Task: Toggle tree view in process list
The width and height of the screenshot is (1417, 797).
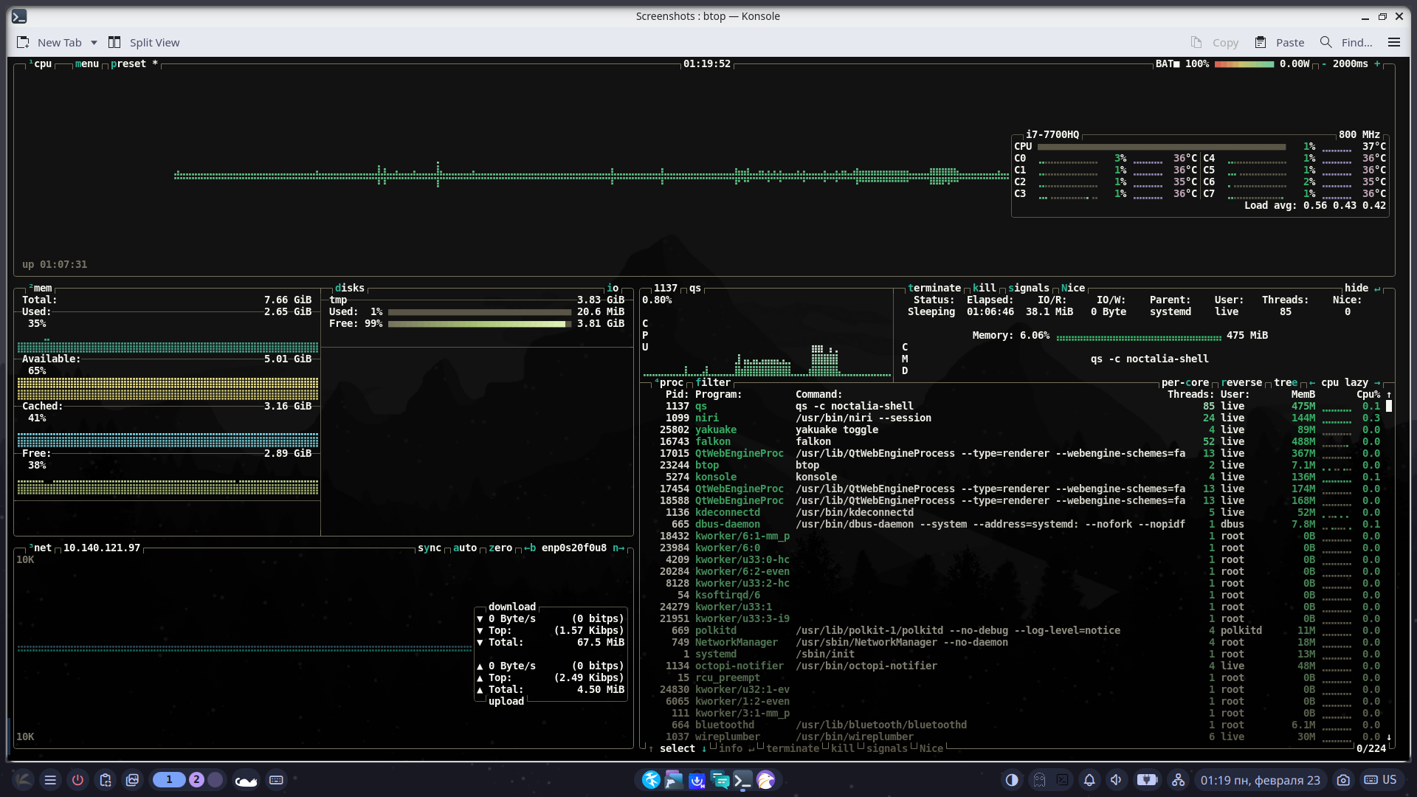Action: (x=1285, y=382)
